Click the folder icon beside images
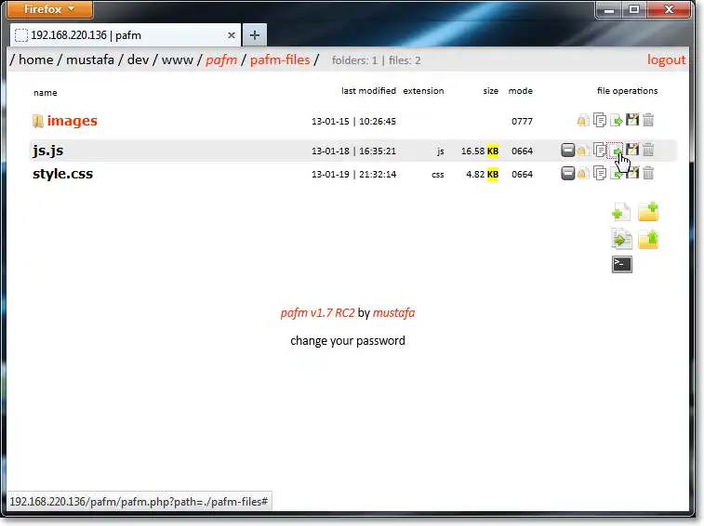 (38, 121)
